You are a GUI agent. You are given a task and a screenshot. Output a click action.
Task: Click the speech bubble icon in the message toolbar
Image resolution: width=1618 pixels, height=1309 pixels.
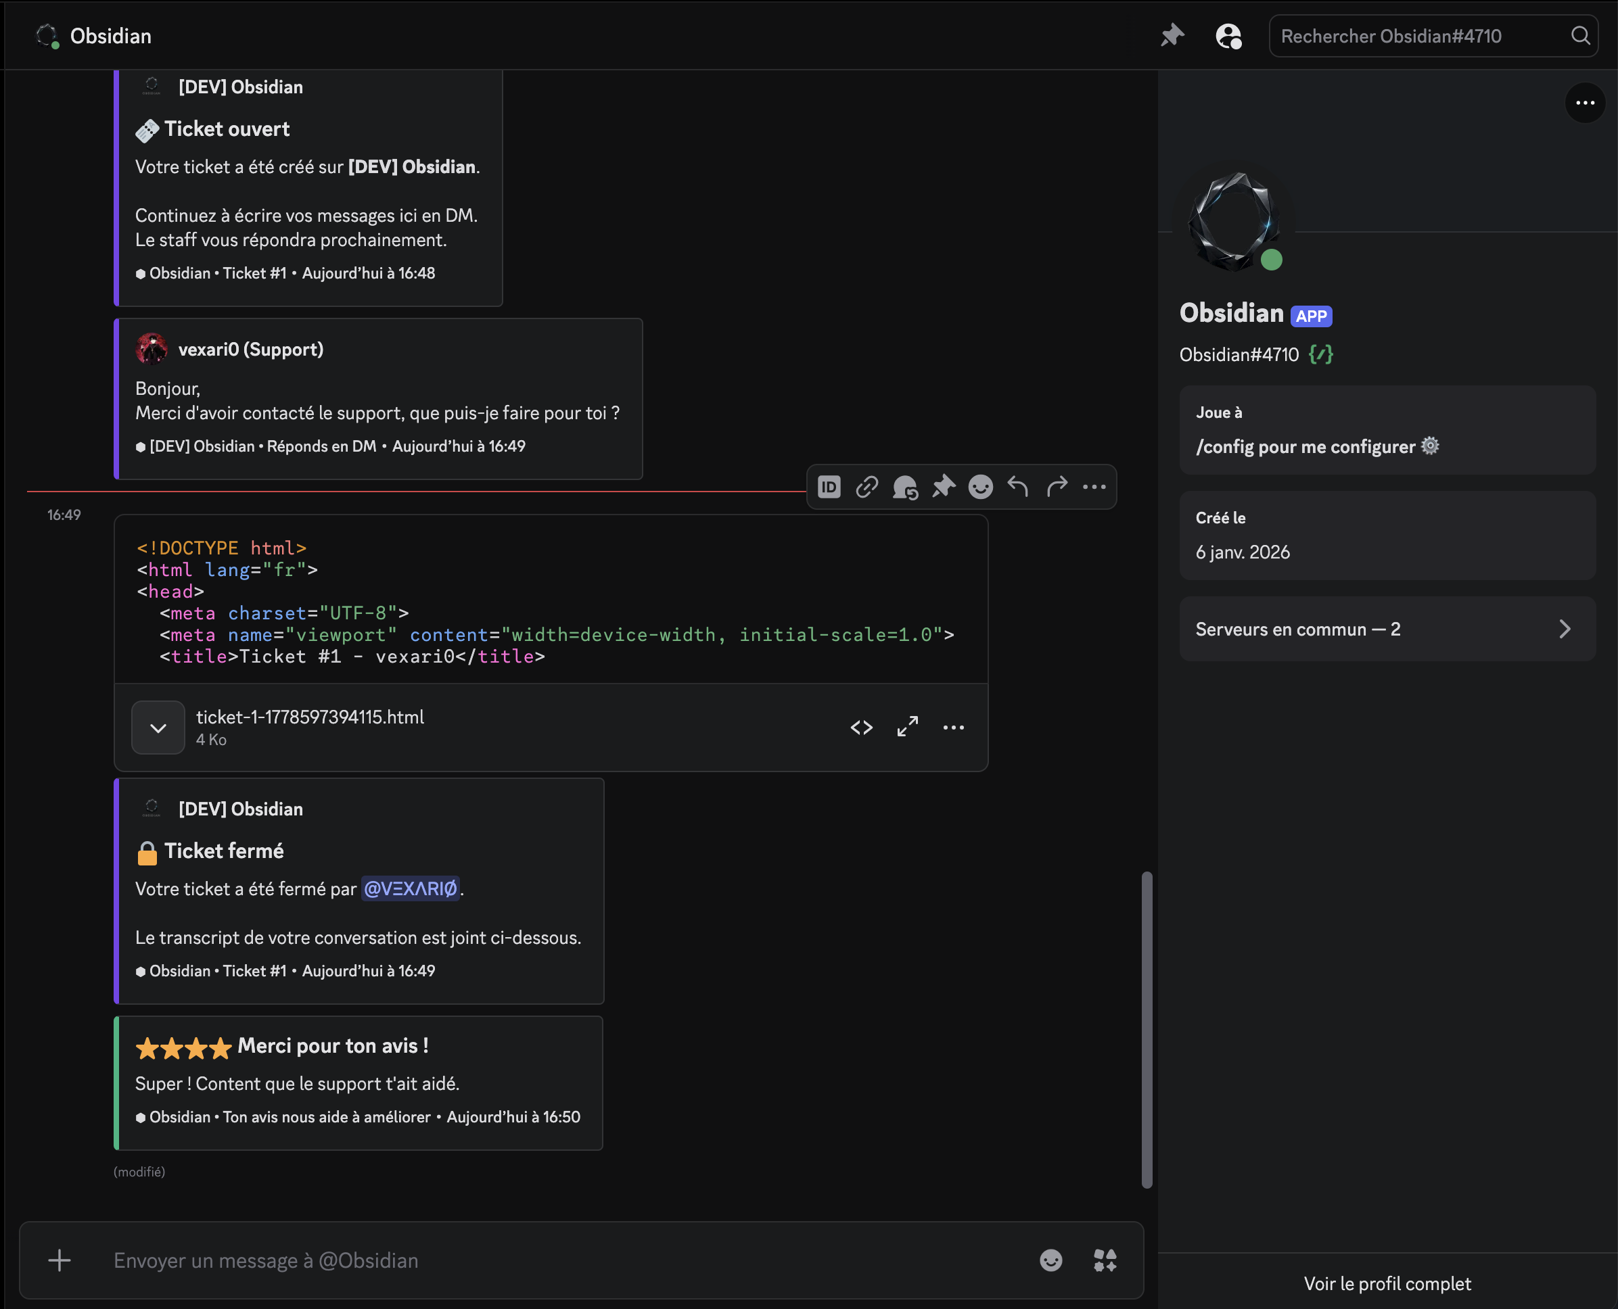905,487
